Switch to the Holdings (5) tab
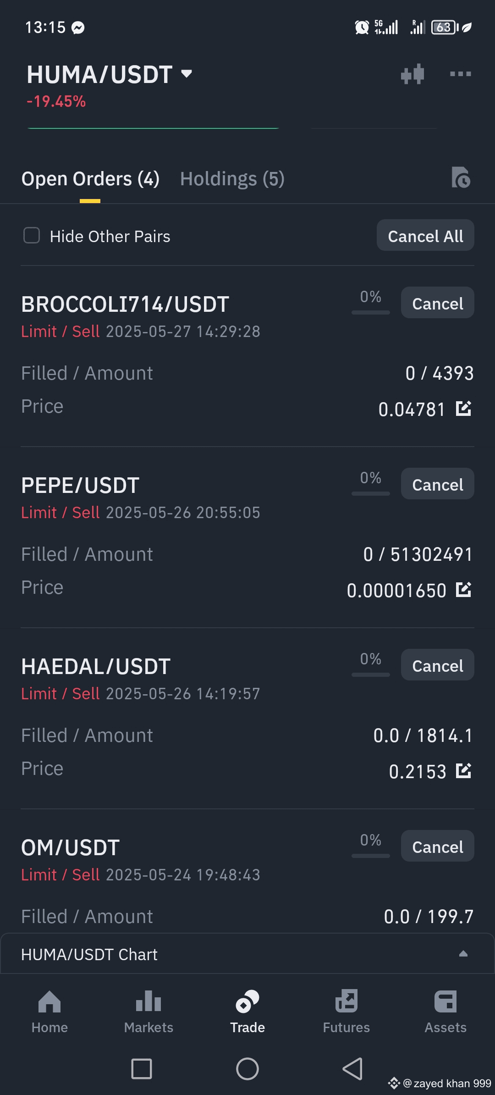Image resolution: width=495 pixels, height=1095 pixels. 232,179
